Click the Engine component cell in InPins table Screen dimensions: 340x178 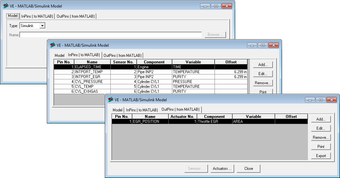coord(154,67)
